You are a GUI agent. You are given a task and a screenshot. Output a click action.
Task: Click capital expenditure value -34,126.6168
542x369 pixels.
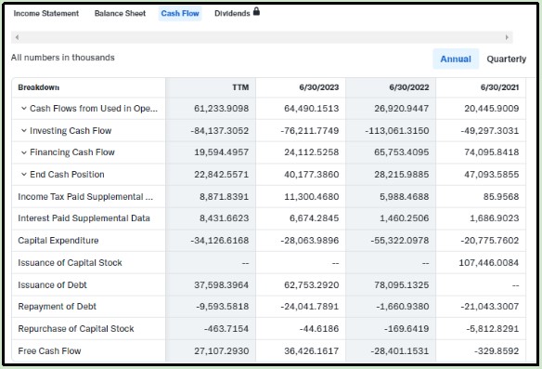(x=220, y=240)
